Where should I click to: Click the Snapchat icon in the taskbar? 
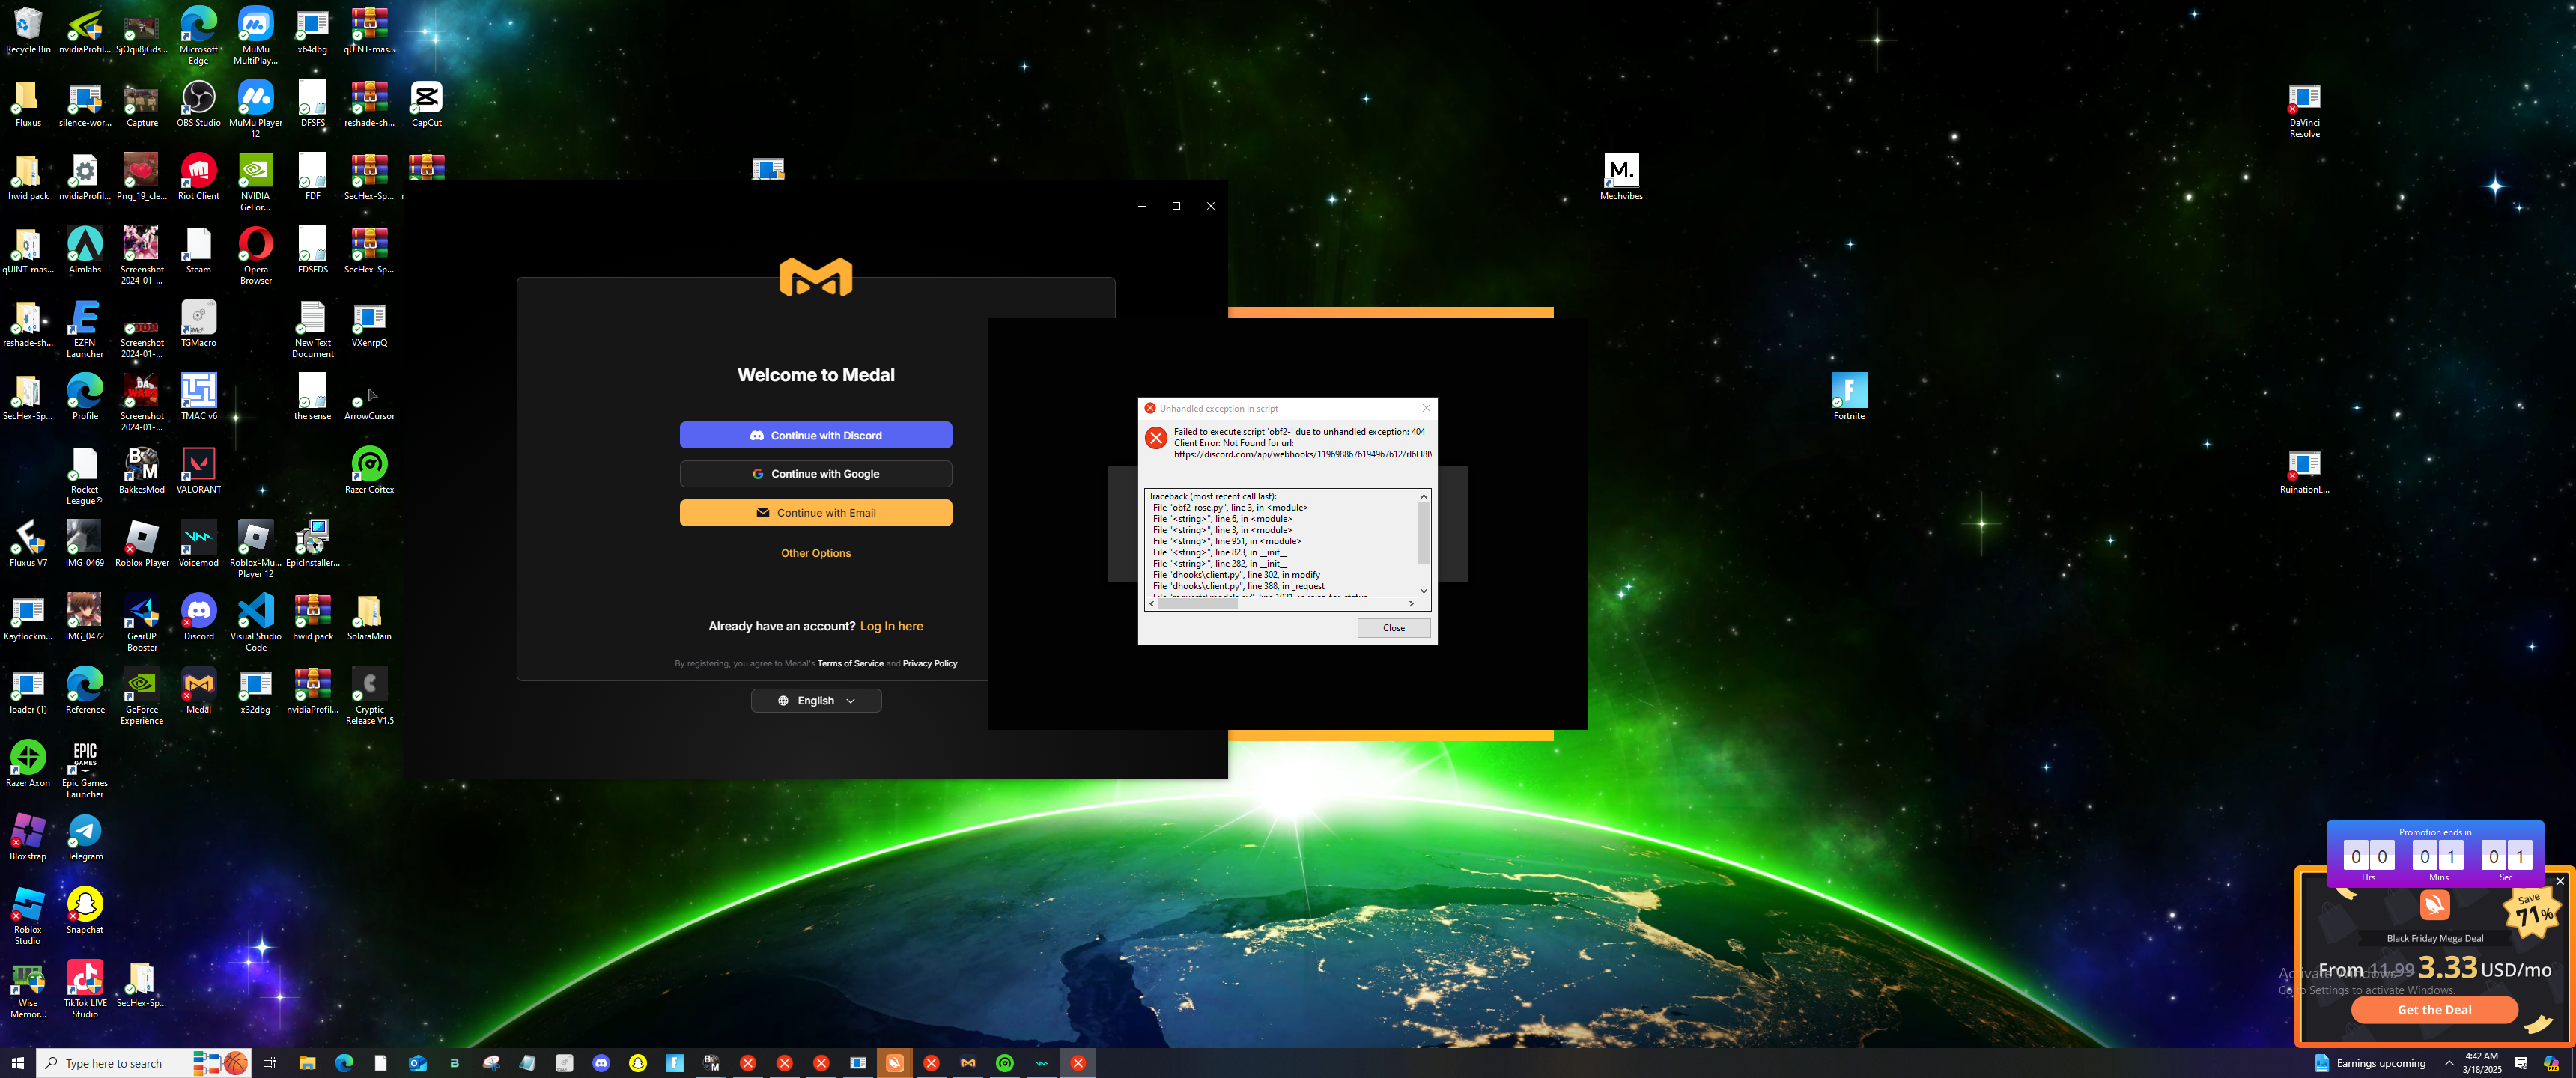click(638, 1063)
